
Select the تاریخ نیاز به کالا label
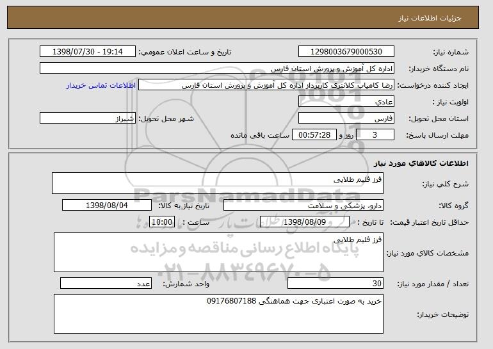tap(184, 206)
